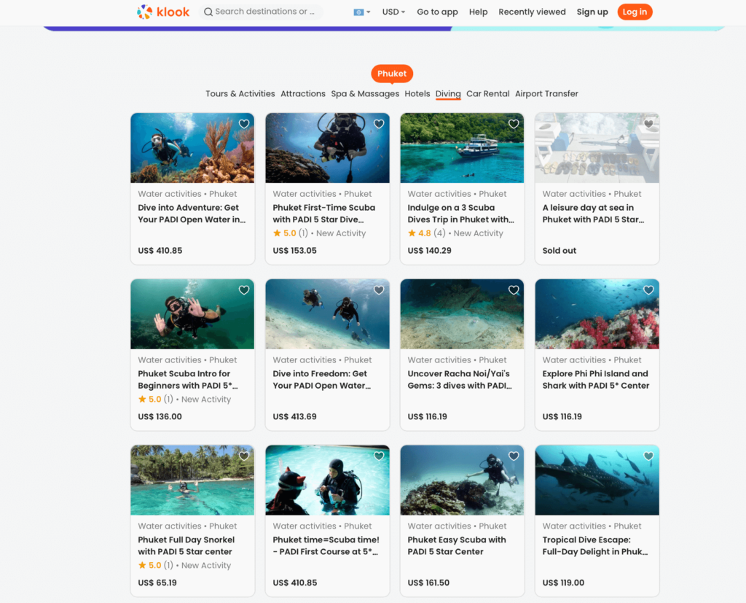Image resolution: width=746 pixels, height=603 pixels.
Task: Click the orange Log in button
Action: [635, 12]
